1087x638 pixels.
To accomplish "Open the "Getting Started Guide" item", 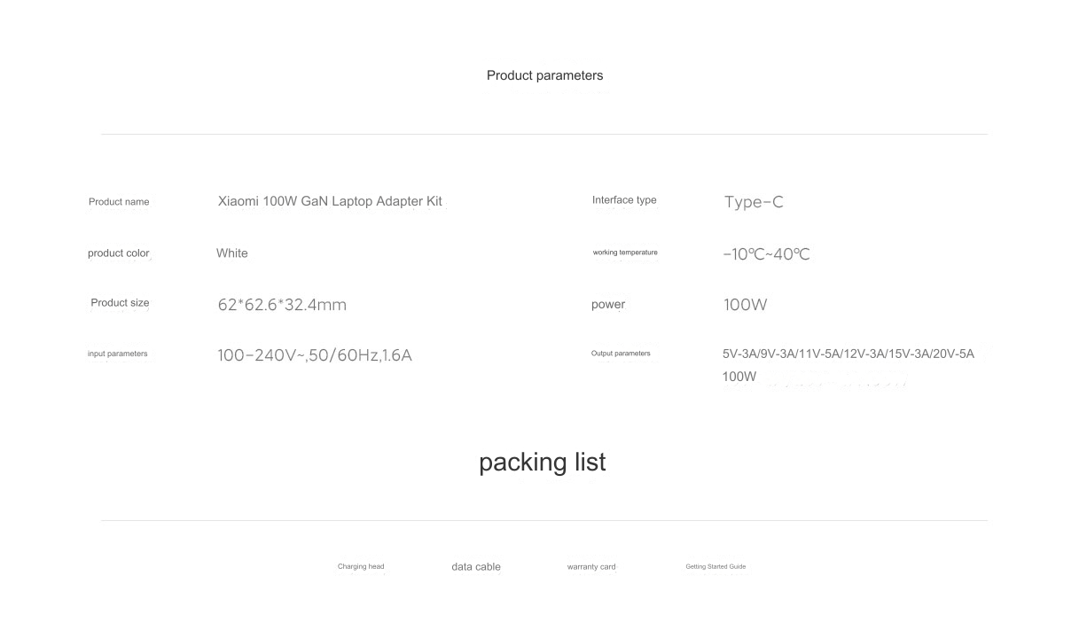I will point(716,566).
